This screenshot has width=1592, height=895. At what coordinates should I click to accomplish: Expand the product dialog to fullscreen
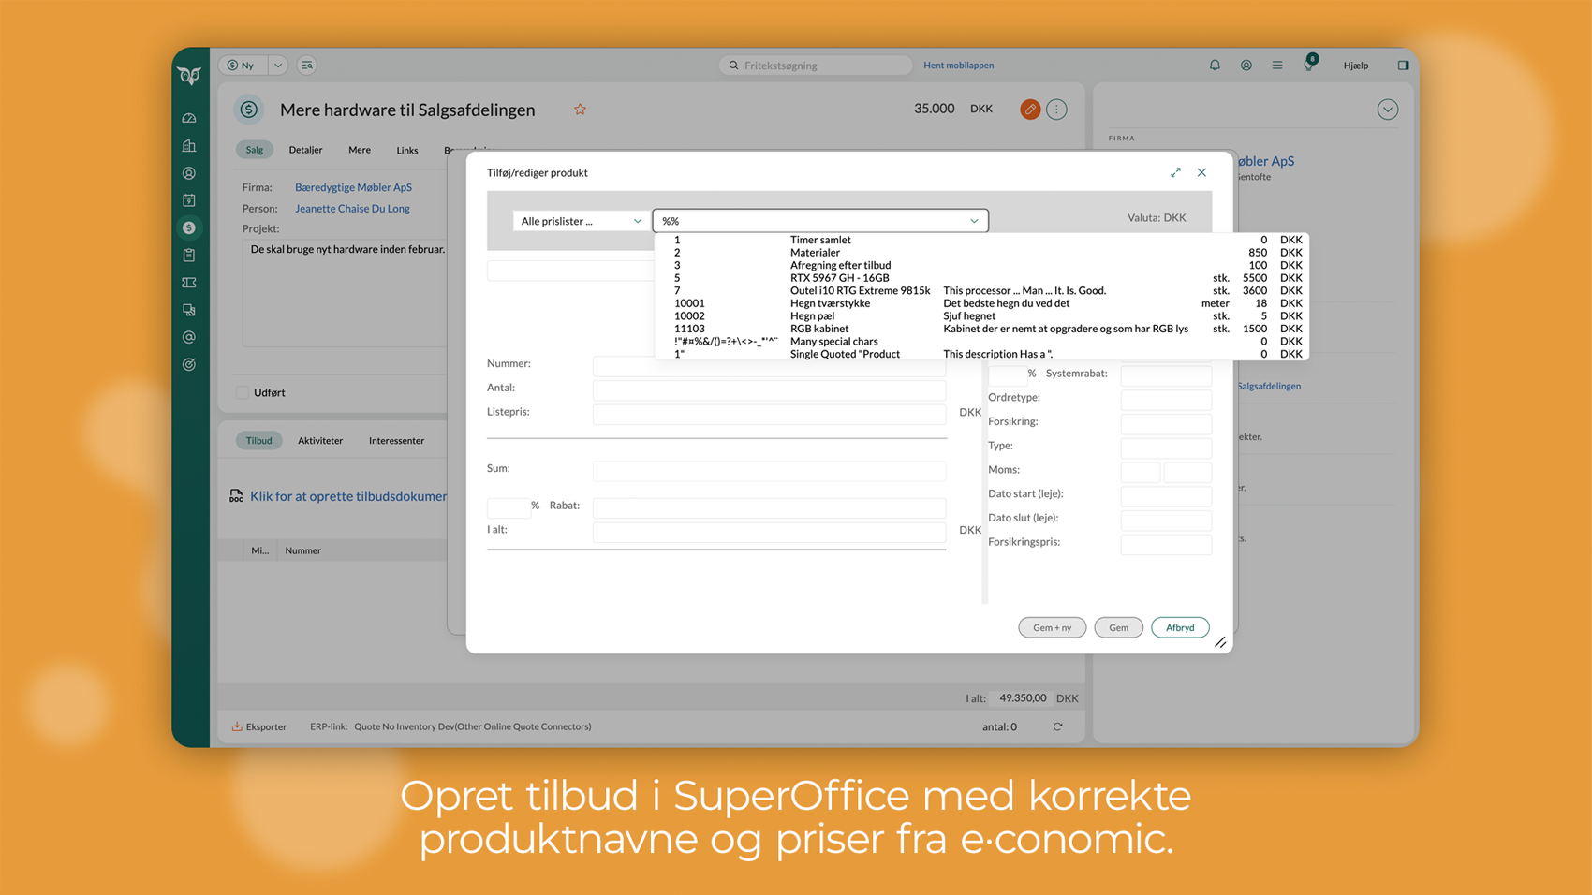(1175, 172)
